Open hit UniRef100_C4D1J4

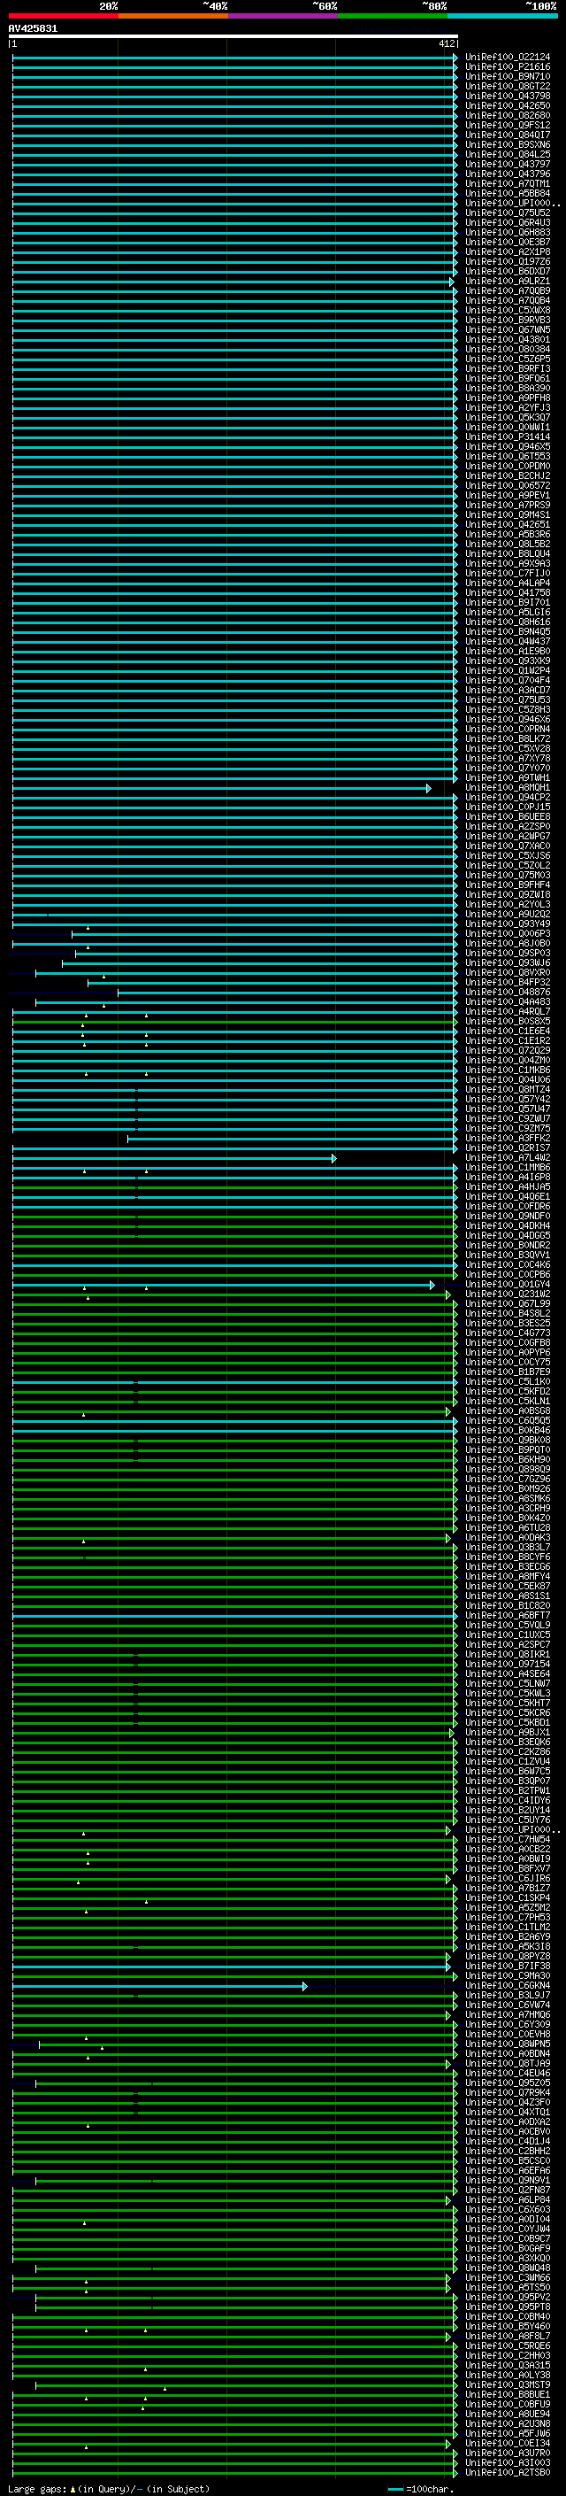(x=508, y=2141)
